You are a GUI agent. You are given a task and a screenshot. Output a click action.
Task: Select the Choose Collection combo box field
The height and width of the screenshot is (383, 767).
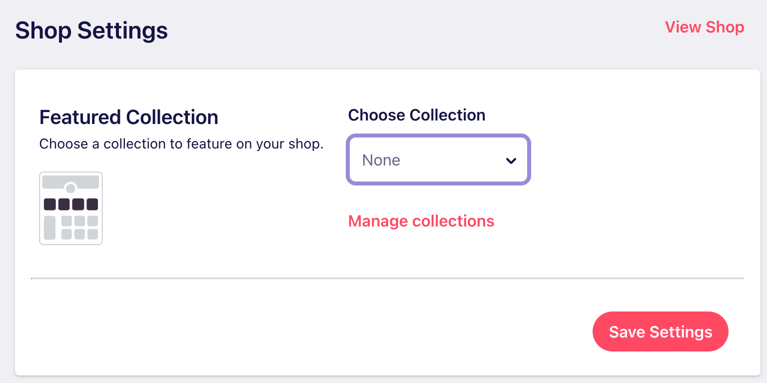click(x=438, y=159)
